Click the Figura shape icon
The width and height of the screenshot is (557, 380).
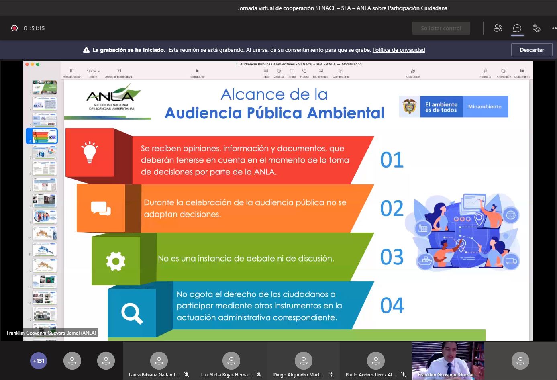[x=304, y=71]
